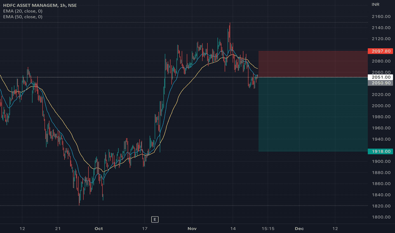Click the 1900.00 price axis label
The width and height of the screenshot is (395, 233).
[x=381, y=161]
